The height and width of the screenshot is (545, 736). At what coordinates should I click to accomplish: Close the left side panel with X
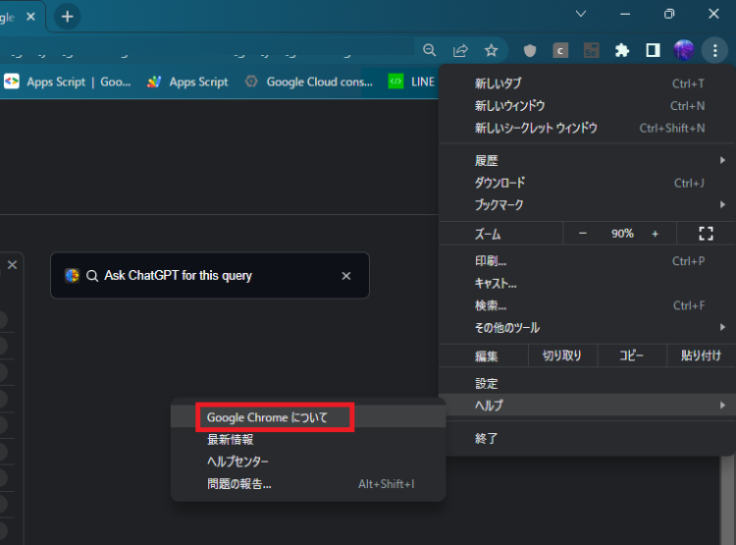click(x=12, y=265)
